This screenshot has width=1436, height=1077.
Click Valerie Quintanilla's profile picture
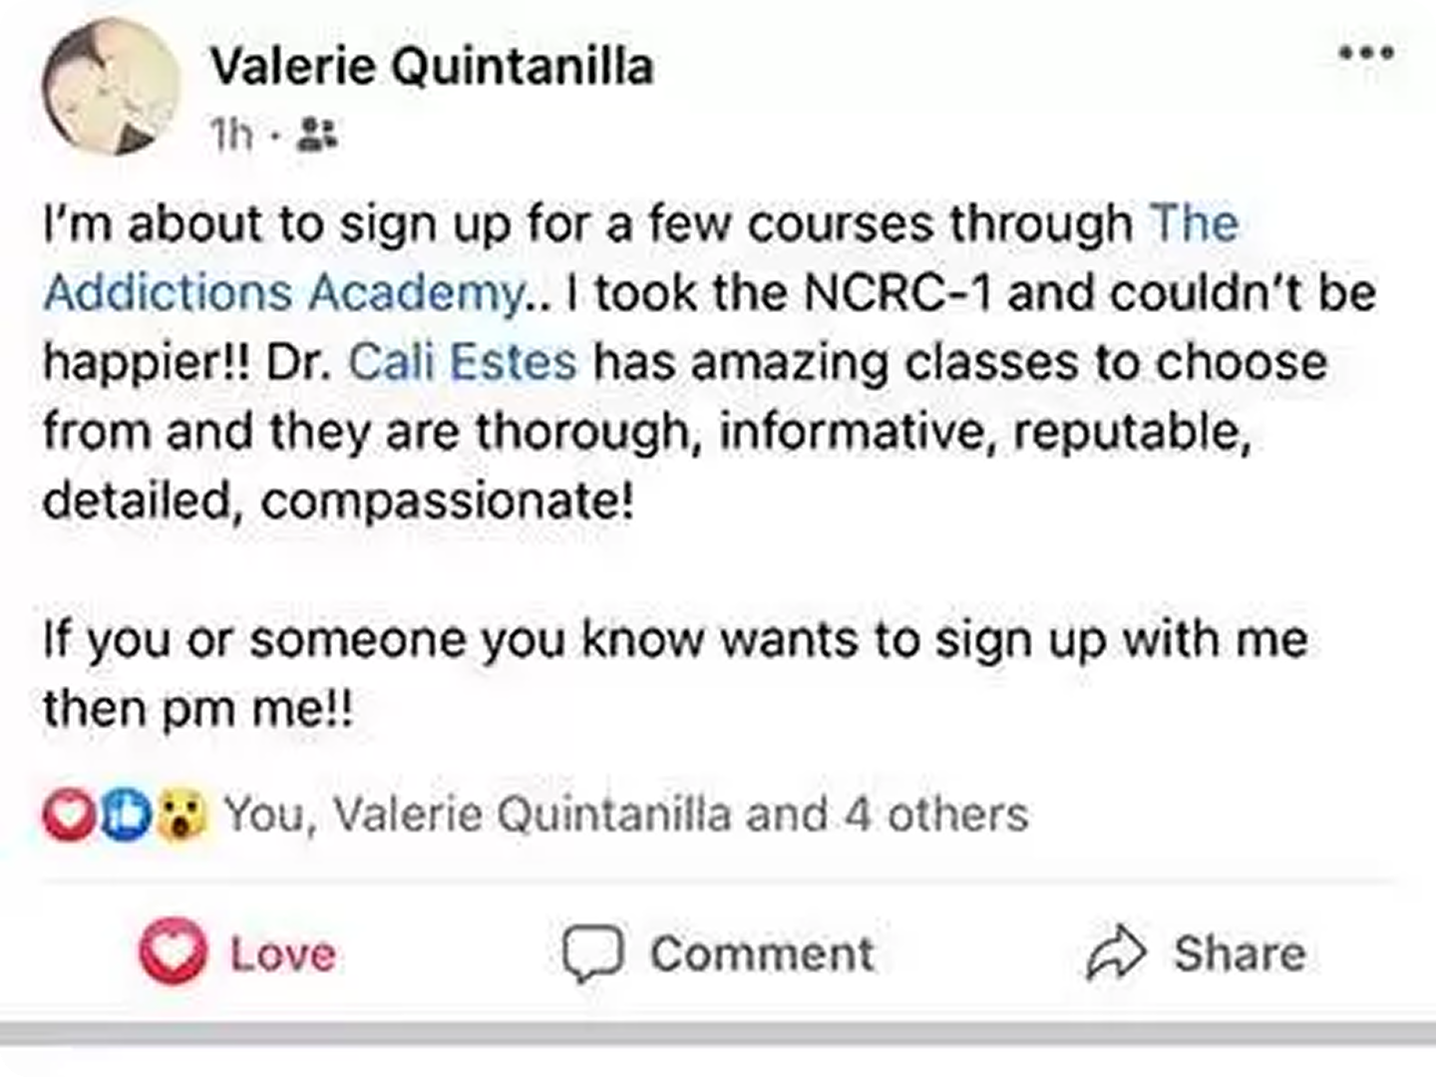point(110,88)
